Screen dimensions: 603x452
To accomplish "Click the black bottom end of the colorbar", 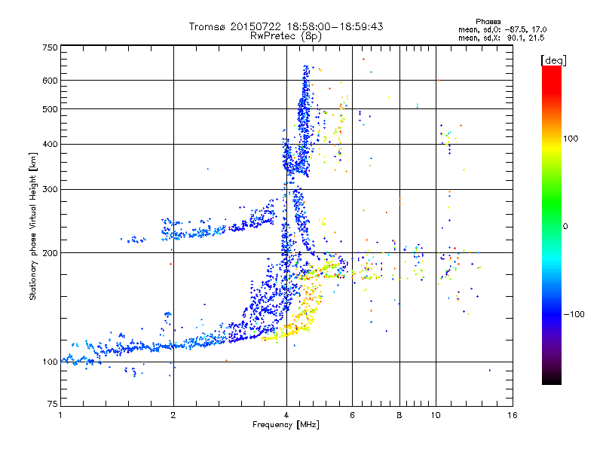I will point(552,379).
